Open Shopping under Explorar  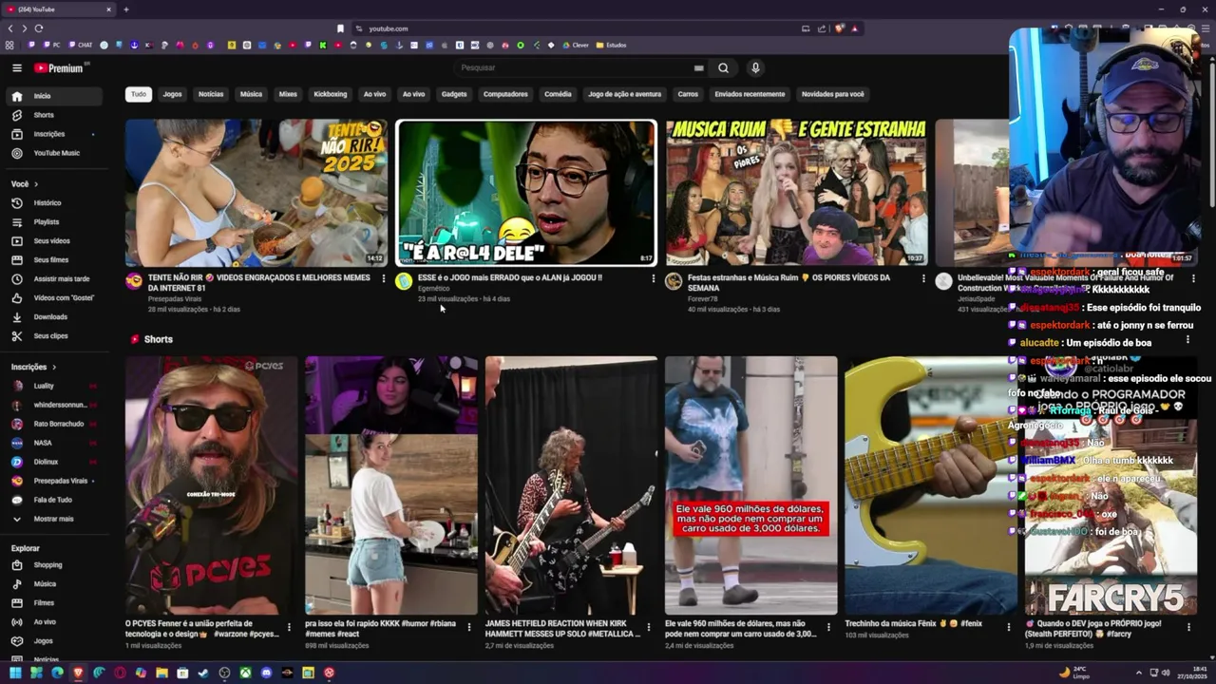[56, 564]
